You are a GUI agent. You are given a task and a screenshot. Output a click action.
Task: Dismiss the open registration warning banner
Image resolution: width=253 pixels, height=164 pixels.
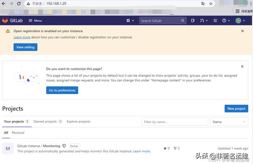242,31
